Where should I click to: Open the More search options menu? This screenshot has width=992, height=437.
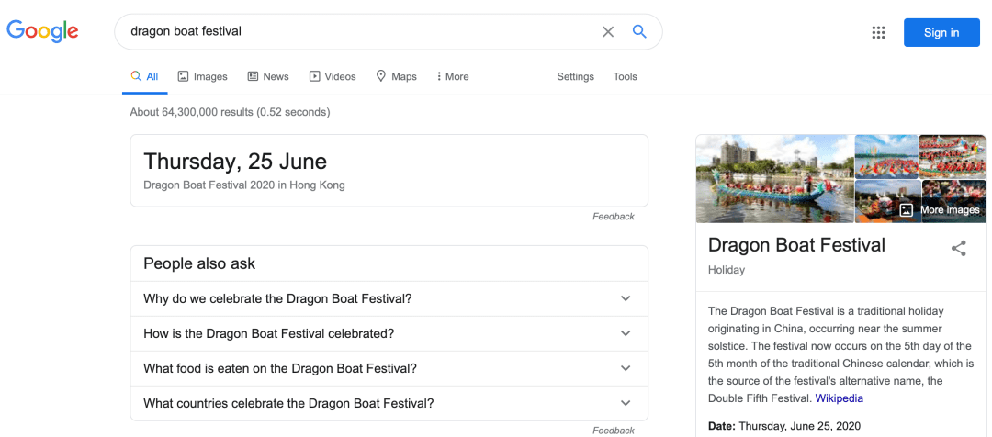(452, 77)
